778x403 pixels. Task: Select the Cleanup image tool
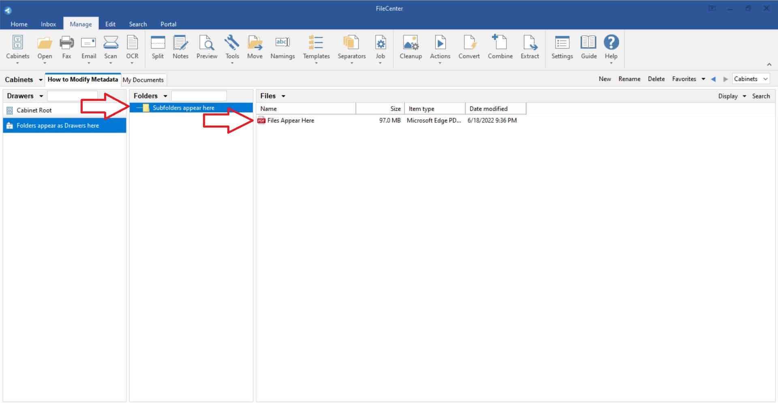coord(410,48)
